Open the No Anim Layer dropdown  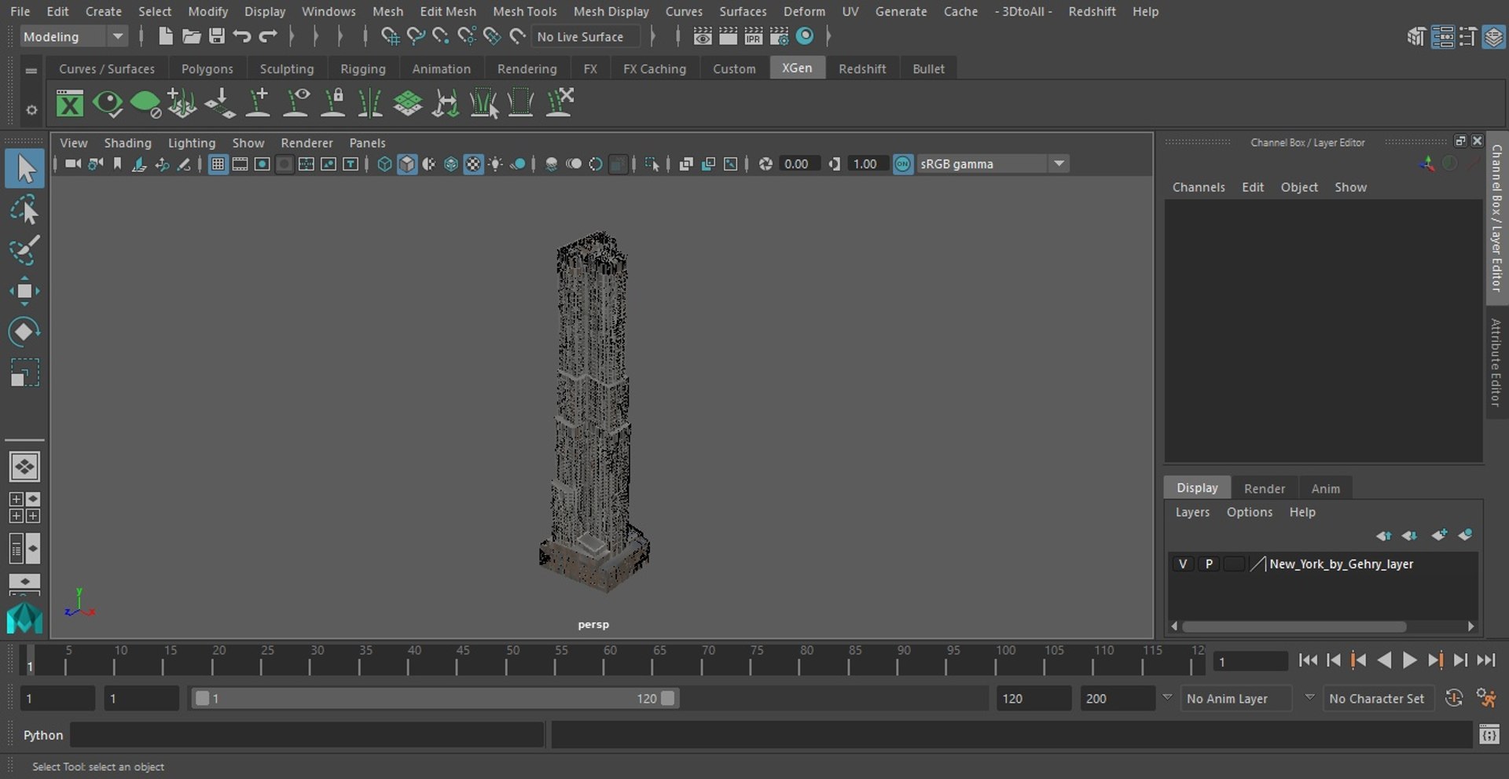[x=1237, y=698]
